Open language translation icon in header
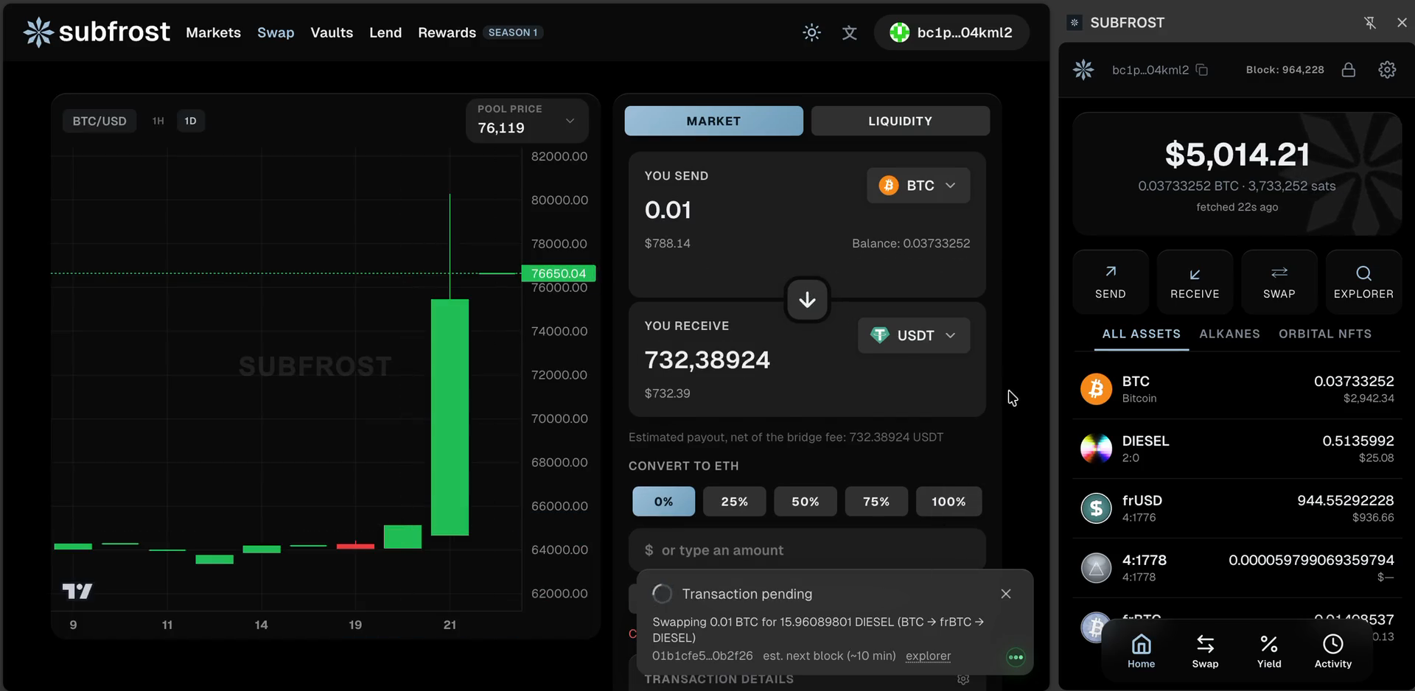This screenshot has width=1415, height=691. [x=850, y=32]
